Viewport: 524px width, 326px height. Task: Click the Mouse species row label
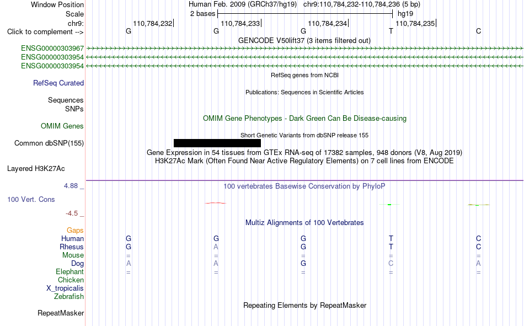pos(73,255)
